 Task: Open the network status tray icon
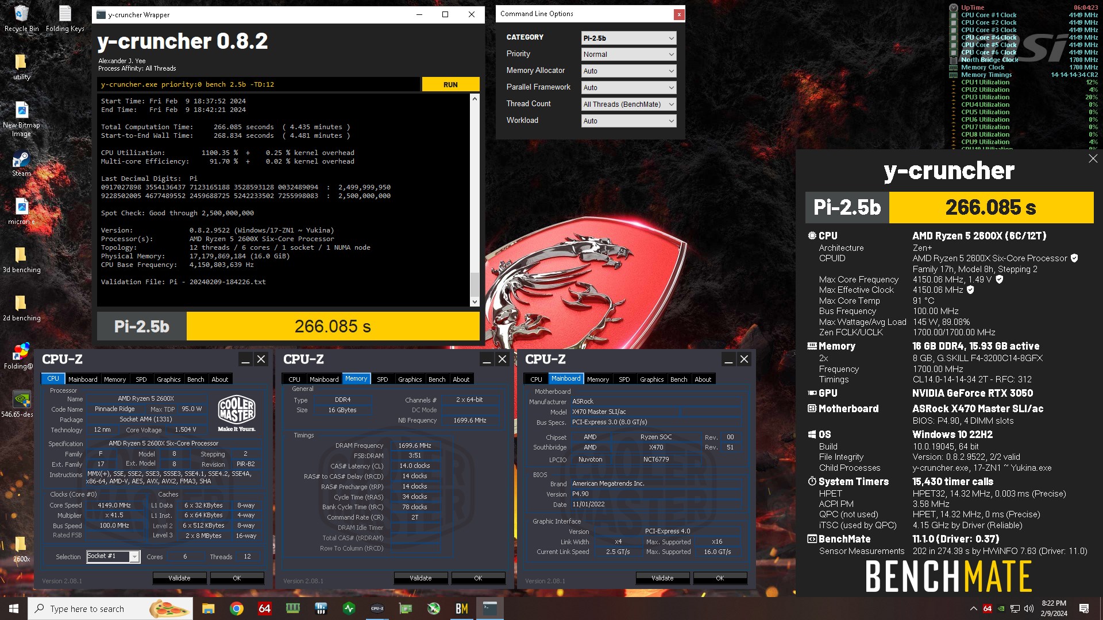click(x=1015, y=609)
